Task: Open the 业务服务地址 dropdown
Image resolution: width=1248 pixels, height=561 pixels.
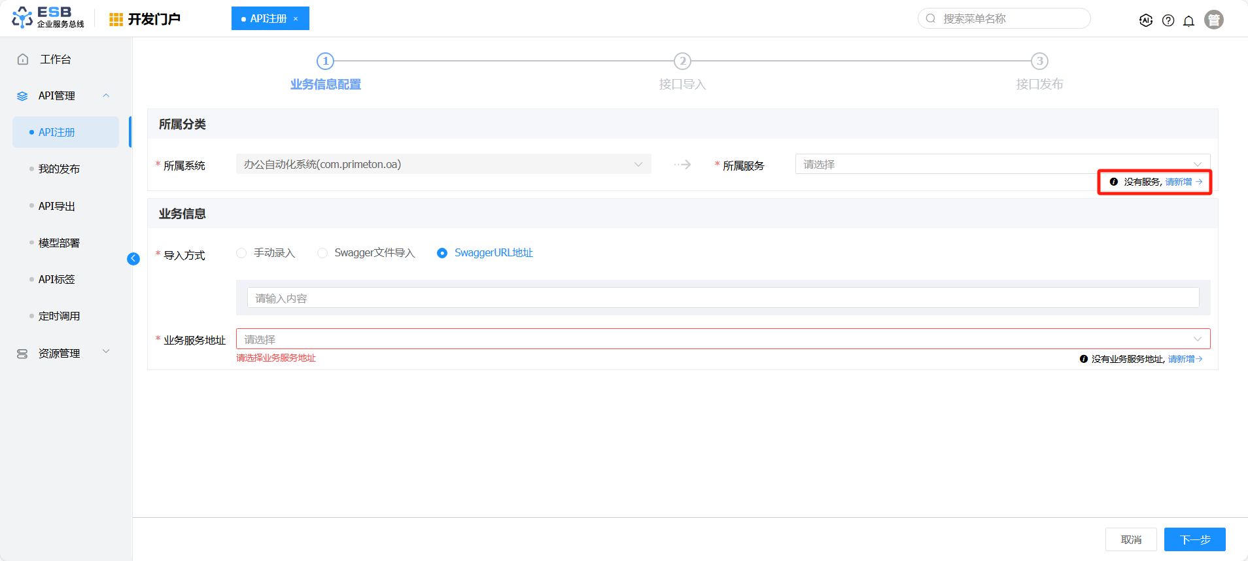Action: pos(723,339)
